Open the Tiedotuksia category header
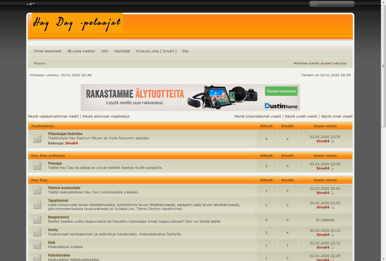386x261 pixels. 42,126
